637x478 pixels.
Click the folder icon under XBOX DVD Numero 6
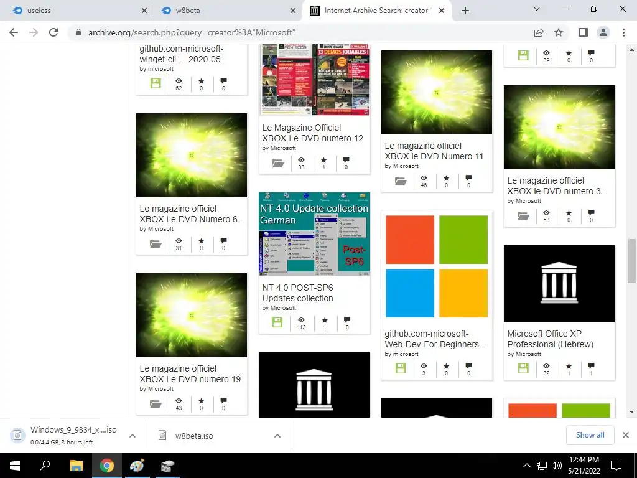coord(156,244)
